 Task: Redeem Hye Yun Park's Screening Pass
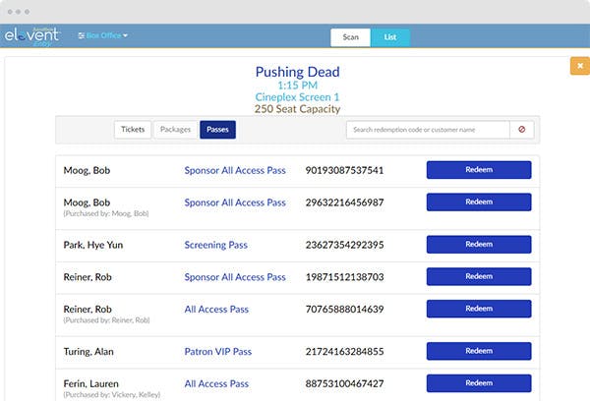tap(479, 244)
